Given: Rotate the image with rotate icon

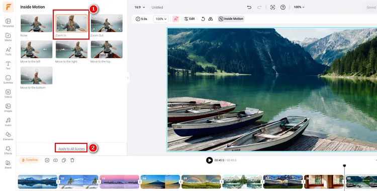Looking at the screenshot, I should 203,19.
